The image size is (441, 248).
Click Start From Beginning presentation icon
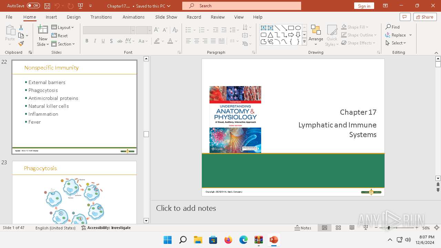[81, 6]
